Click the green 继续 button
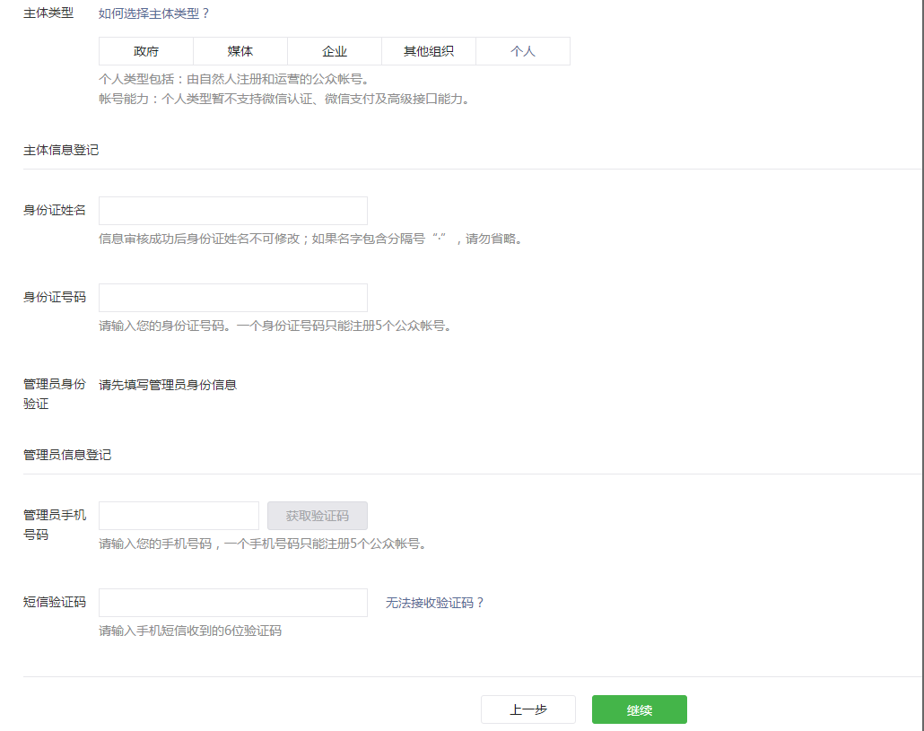 (640, 709)
